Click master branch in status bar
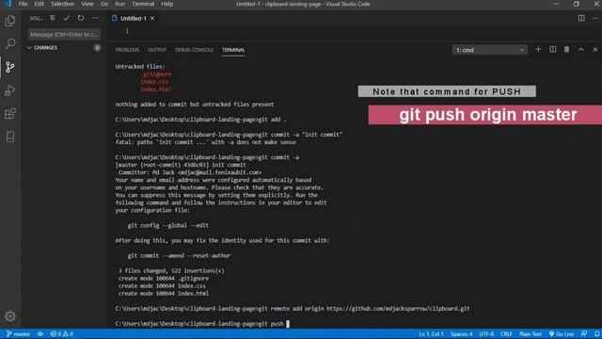Viewport: 602px width, 339px height. (19, 334)
